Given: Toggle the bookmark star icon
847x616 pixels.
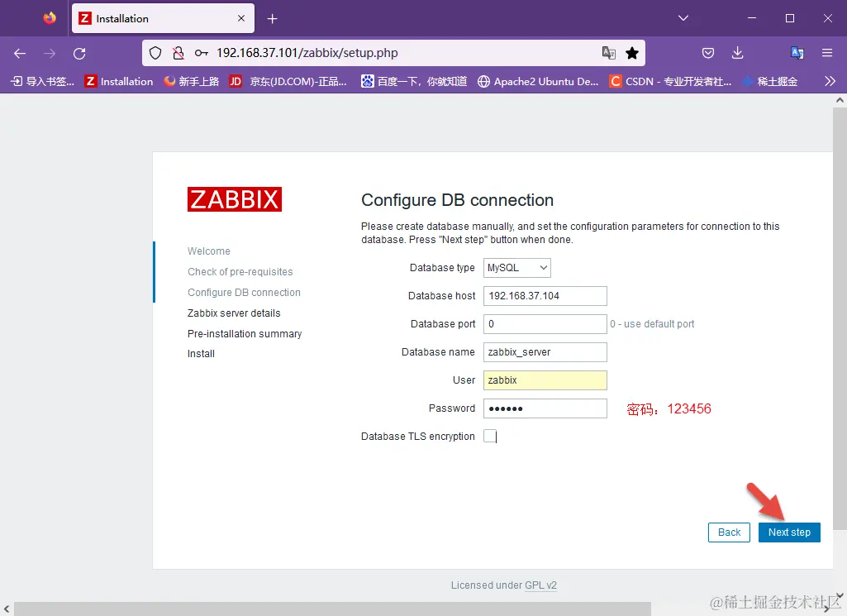Looking at the screenshot, I should click(632, 53).
